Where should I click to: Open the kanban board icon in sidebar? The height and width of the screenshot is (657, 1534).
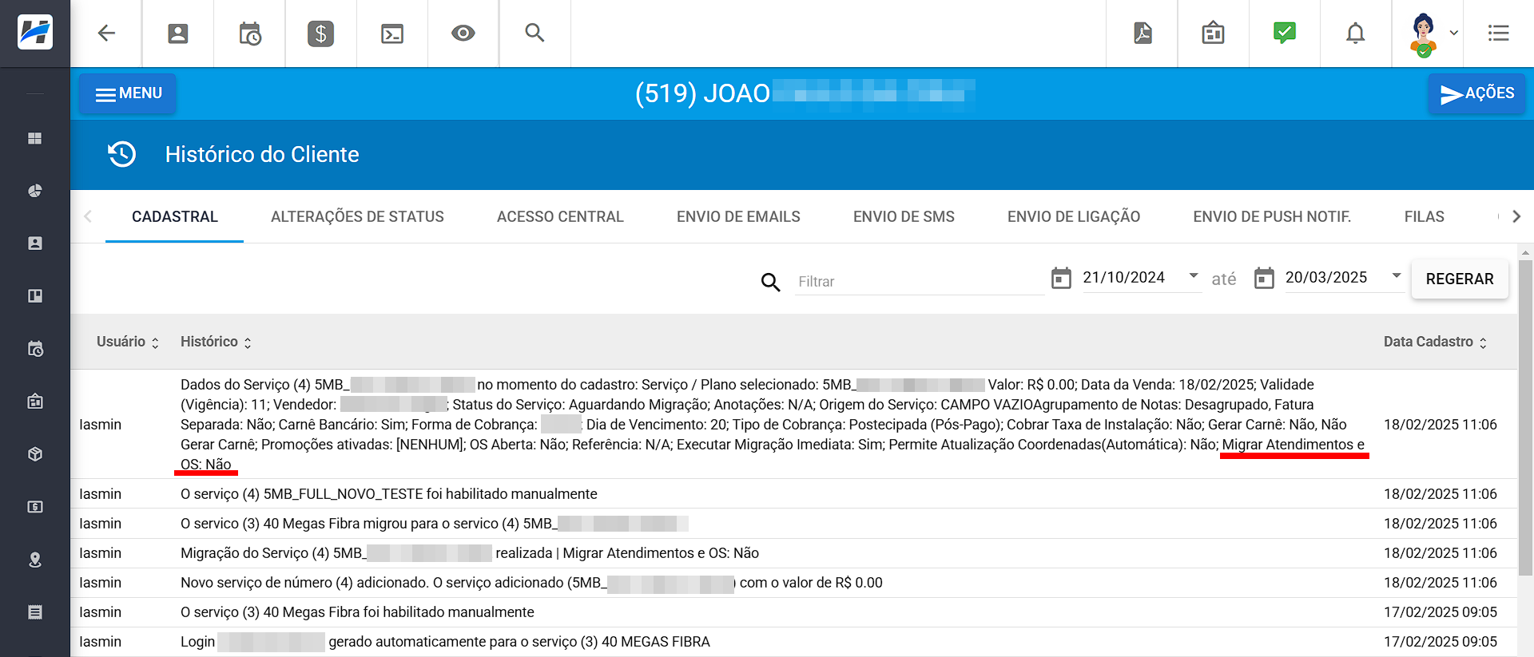point(35,296)
